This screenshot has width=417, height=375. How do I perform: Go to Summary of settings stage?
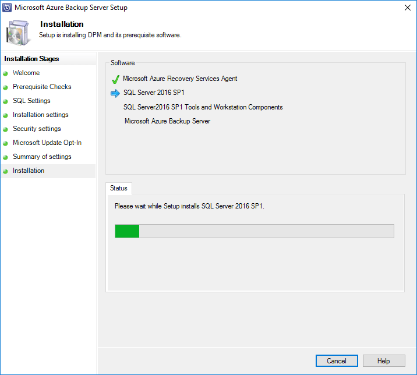point(42,157)
